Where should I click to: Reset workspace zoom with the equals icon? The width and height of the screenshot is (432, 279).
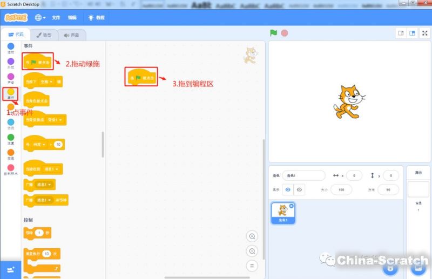coord(251,266)
